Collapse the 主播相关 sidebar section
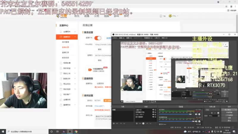The image size is (238, 134). [75, 32]
